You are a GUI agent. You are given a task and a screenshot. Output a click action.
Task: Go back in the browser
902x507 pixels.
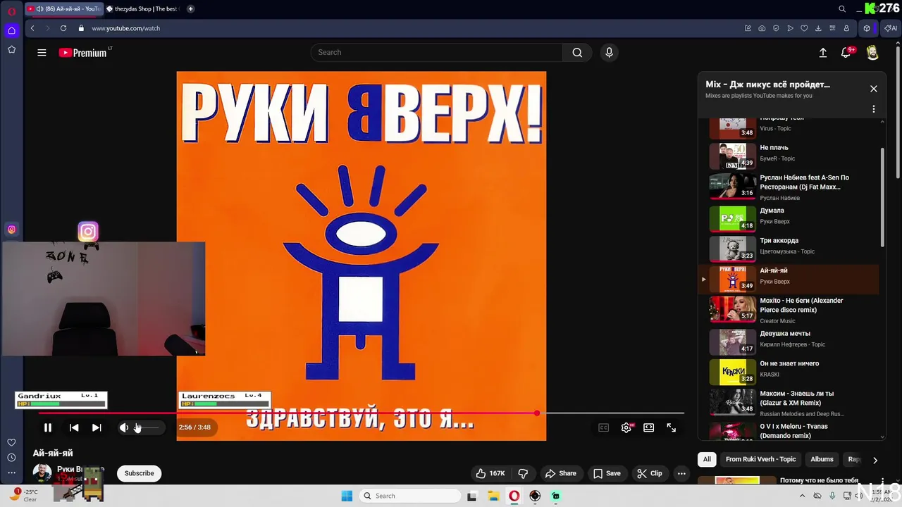(x=32, y=28)
